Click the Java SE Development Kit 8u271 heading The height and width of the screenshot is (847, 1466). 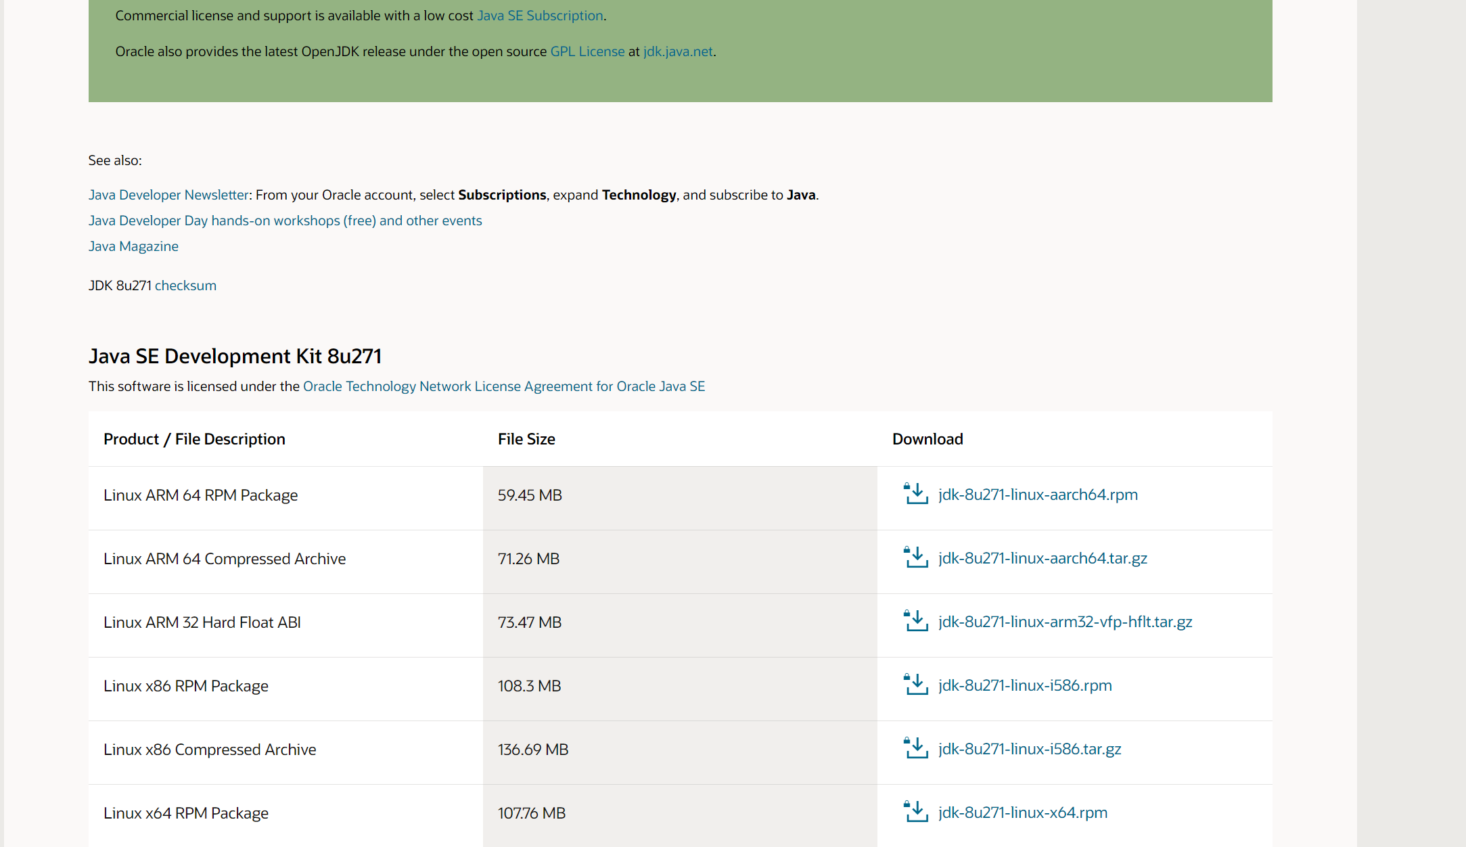tap(235, 356)
